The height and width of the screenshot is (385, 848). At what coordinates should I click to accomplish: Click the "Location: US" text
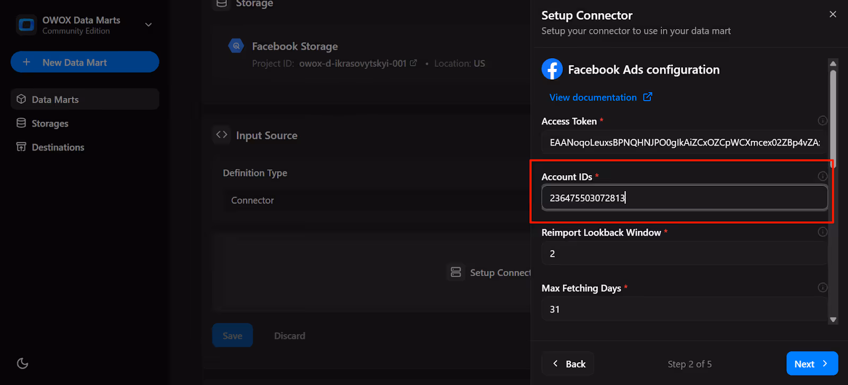coord(460,64)
